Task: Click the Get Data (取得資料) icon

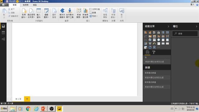Action: [24, 11]
